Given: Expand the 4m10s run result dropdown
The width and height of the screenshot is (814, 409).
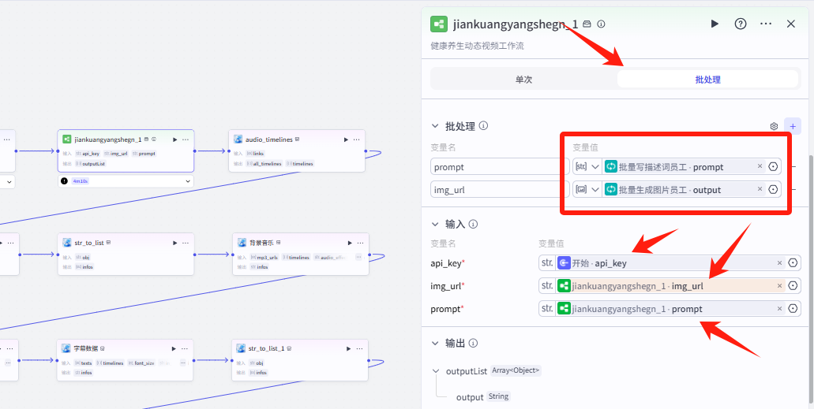Looking at the screenshot, I should click(x=188, y=181).
